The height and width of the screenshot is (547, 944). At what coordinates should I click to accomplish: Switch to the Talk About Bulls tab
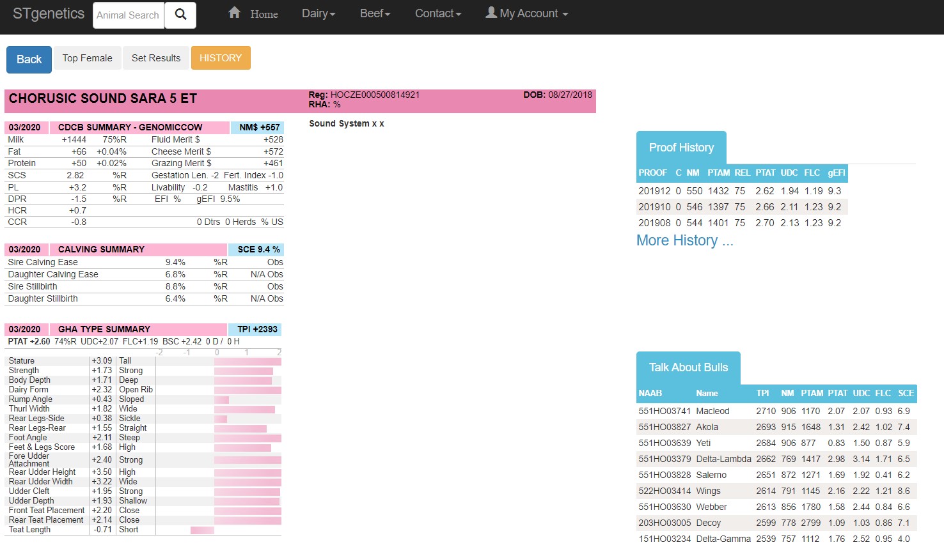[688, 367]
